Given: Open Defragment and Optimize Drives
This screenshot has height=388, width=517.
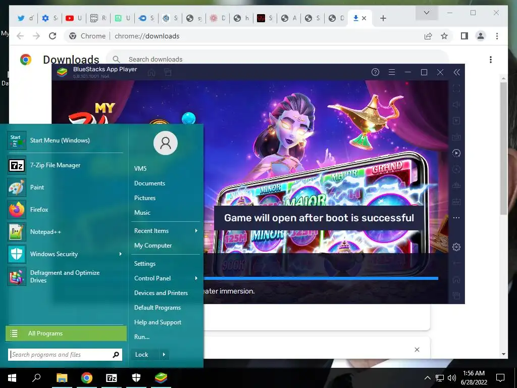Looking at the screenshot, I should pyautogui.click(x=65, y=276).
